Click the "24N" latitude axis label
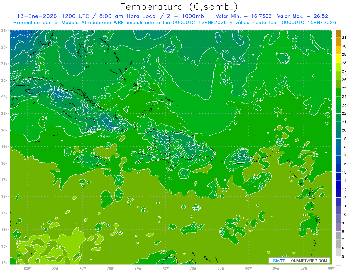Viewport: 352px width, 272px height. click(4, 64)
